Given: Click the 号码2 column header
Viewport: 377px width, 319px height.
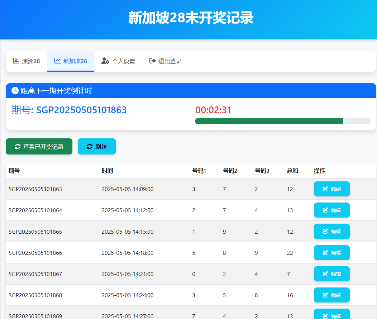Looking at the screenshot, I should (230, 171).
